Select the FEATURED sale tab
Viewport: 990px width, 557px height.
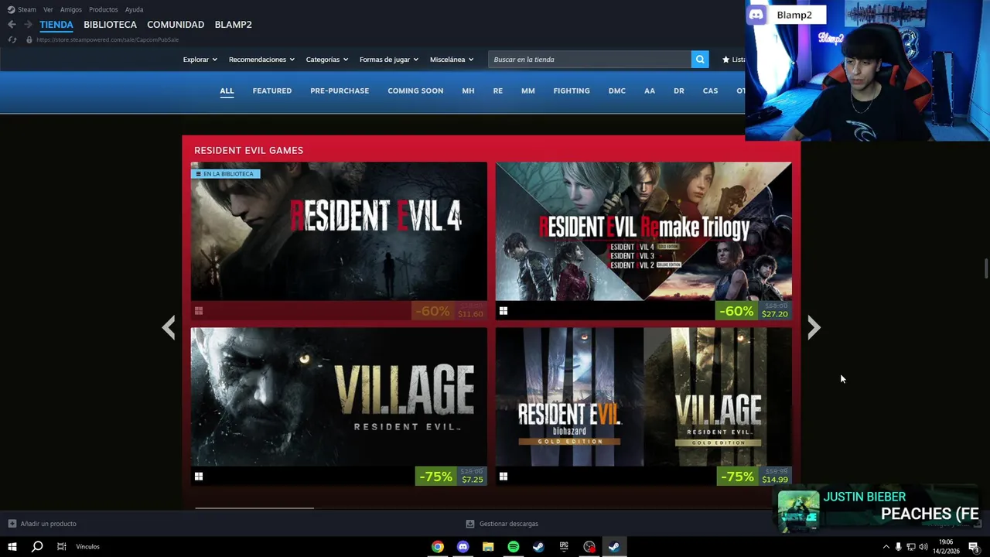272,91
